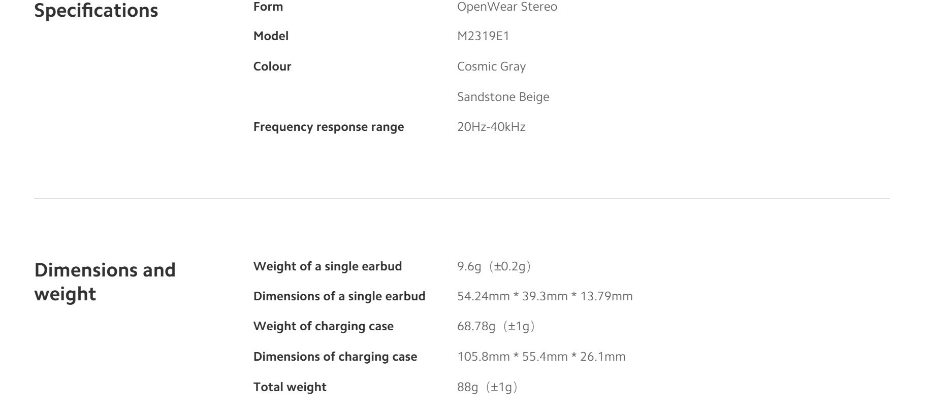
Task: Click the Dimensions and weight heading
Action: pyautogui.click(x=105, y=282)
